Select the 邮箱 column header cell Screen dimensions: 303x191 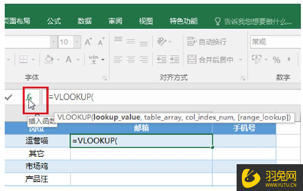[141, 128]
